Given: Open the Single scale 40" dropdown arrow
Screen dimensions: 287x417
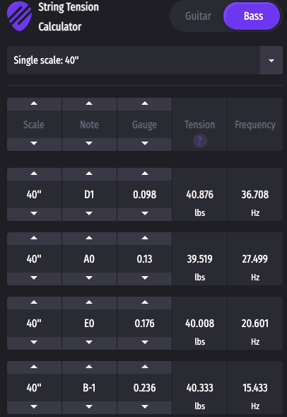Looking at the screenshot, I should [x=271, y=60].
